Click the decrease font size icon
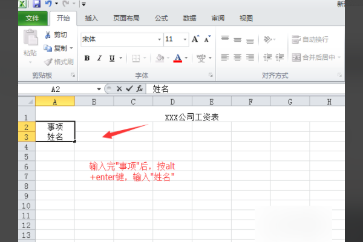The image size is (363, 242). pos(208,39)
